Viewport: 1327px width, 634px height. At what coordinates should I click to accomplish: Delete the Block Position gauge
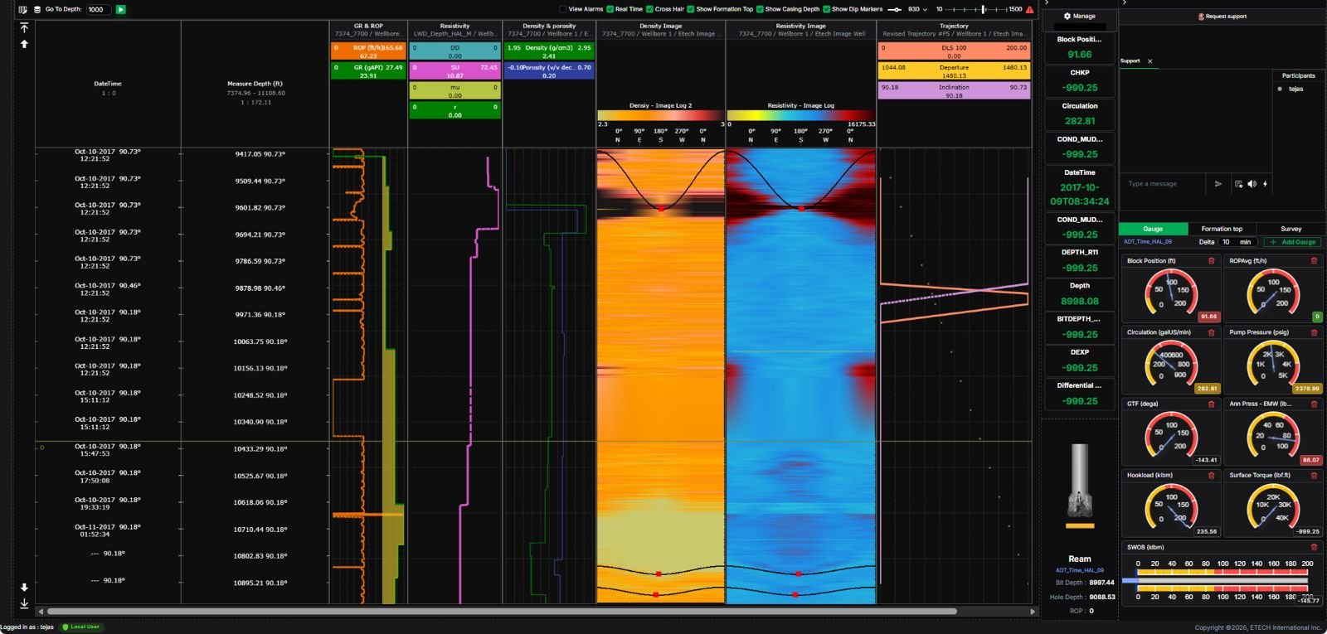pyautogui.click(x=1211, y=261)
